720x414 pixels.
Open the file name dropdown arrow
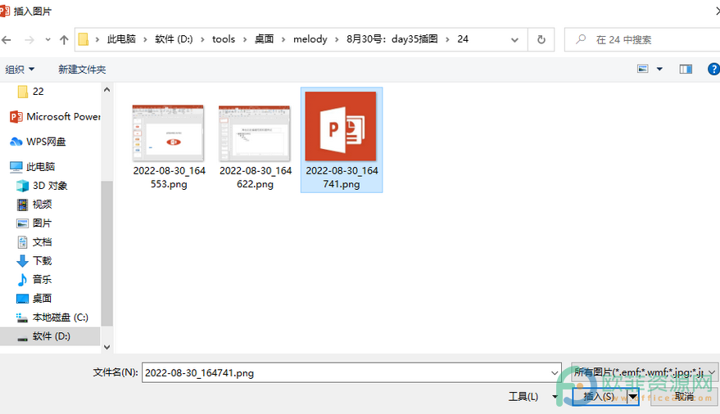pyautogui.click(x=555, y=373)
